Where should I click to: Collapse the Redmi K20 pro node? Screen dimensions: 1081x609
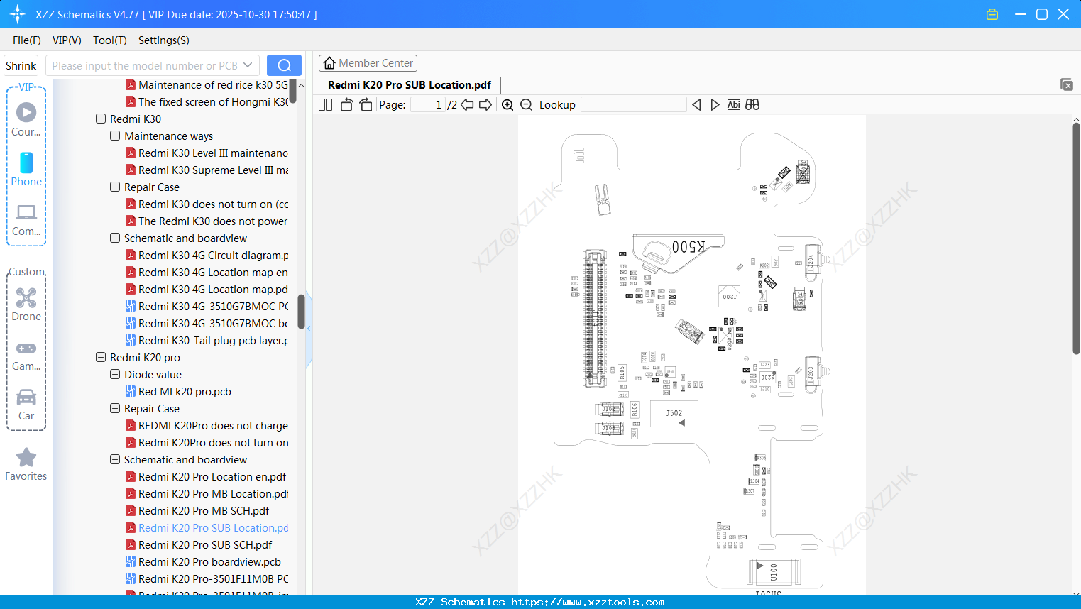(101, 358)
